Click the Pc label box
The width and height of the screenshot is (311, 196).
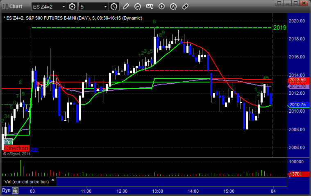[8, 142]
